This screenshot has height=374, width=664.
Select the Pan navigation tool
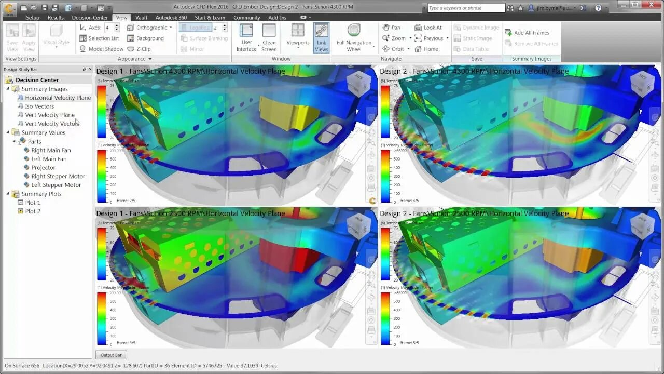[x=391, y=28]
